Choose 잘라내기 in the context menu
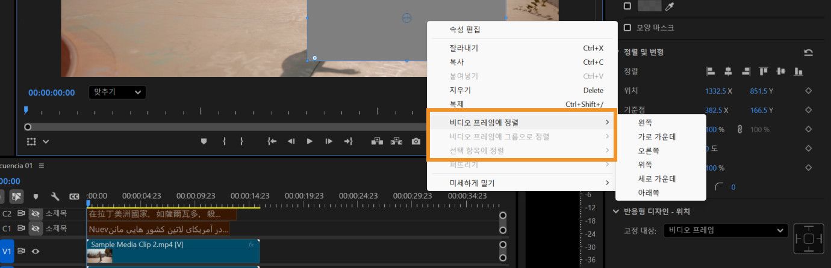 click(x=522, y=48)
